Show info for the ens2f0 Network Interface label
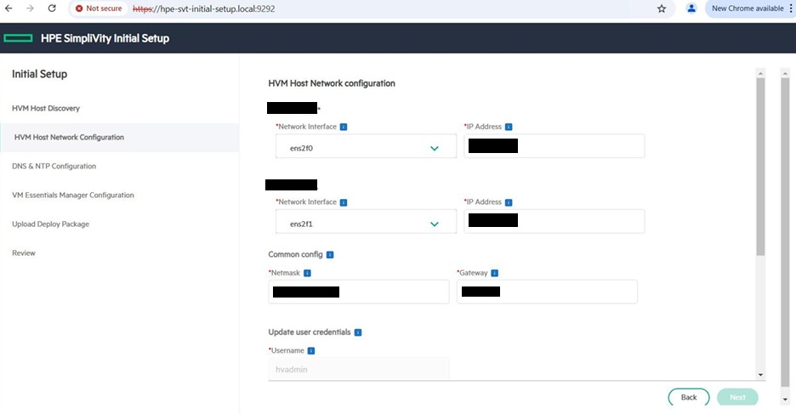This screenshot has width=796, height=414. pyautogui.click(x=344, y=127)
